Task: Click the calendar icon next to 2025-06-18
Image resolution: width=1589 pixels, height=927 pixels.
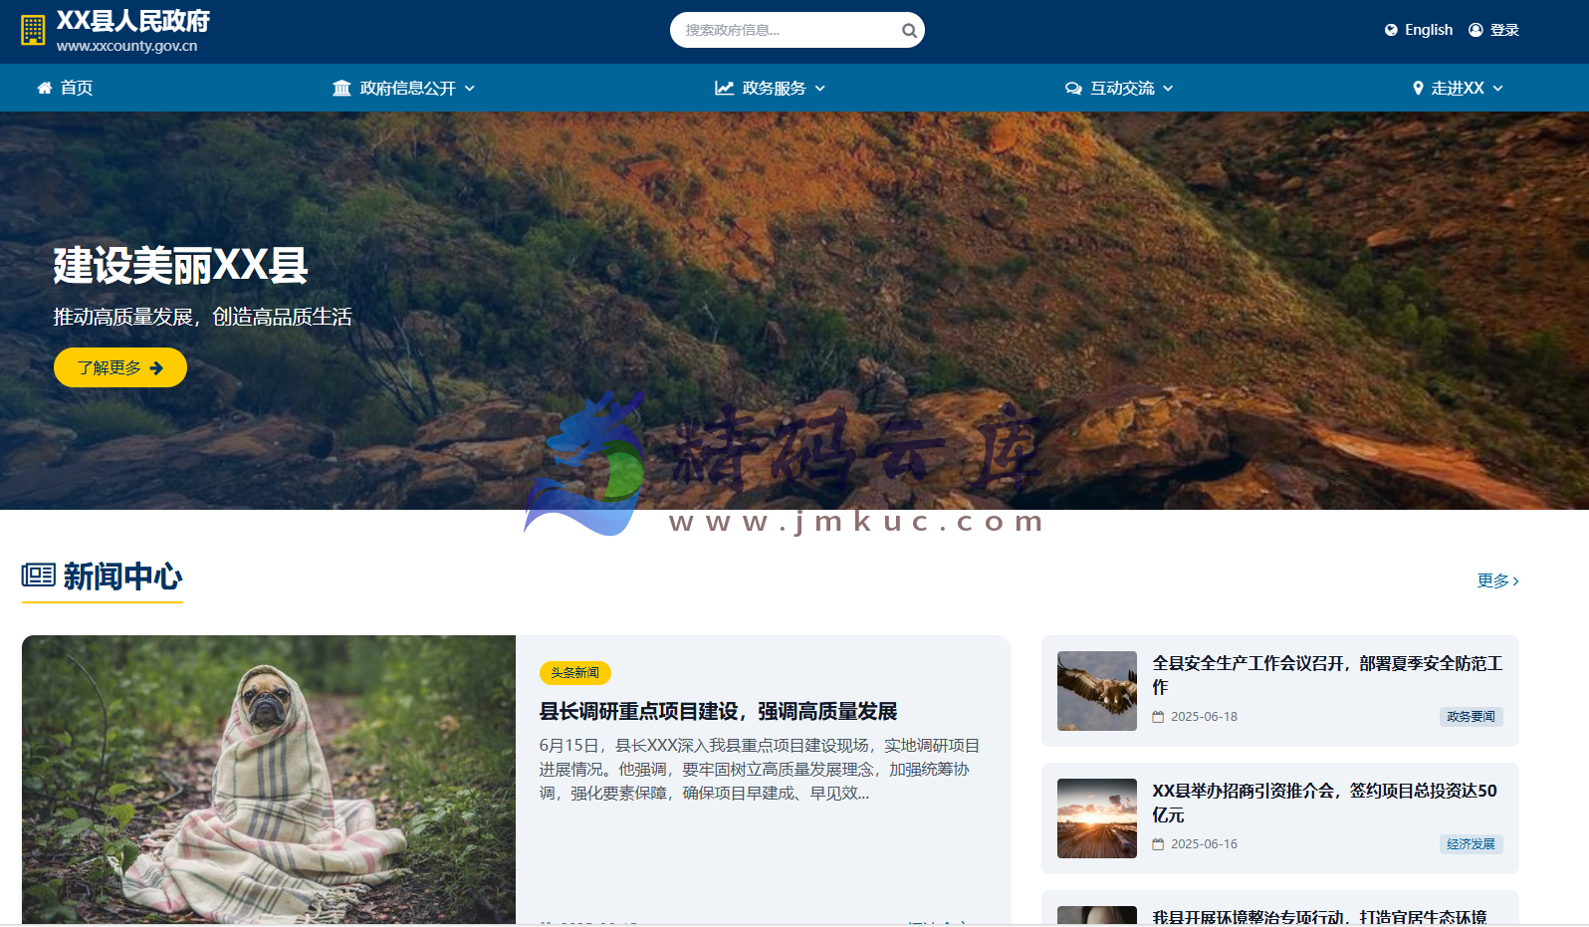Action: coord(1158,717)
